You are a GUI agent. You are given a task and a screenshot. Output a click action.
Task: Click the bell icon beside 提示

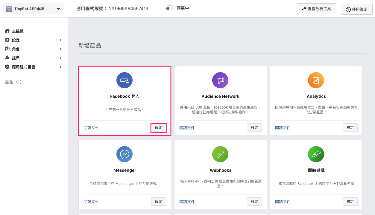[x=7, y=58]
